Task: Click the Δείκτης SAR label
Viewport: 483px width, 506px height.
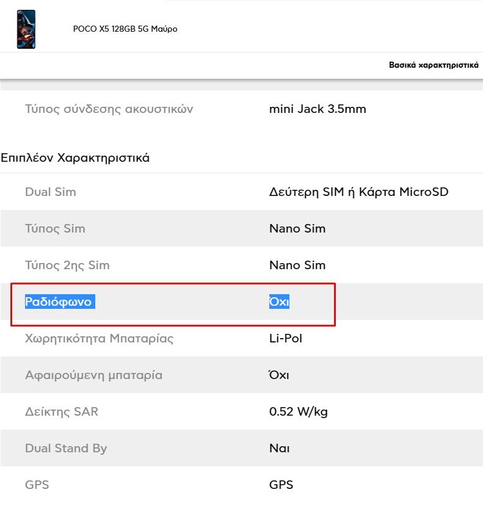Action: (x=62, y=411)
